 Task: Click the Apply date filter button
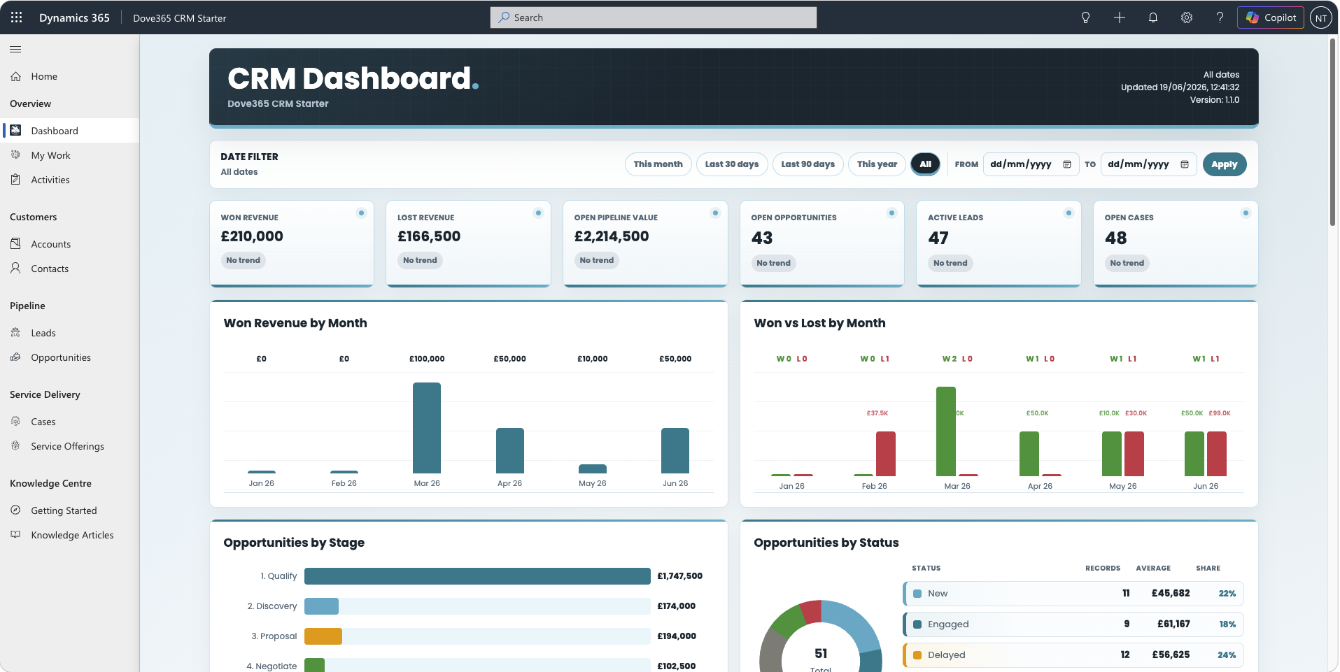coord(1225,164)
